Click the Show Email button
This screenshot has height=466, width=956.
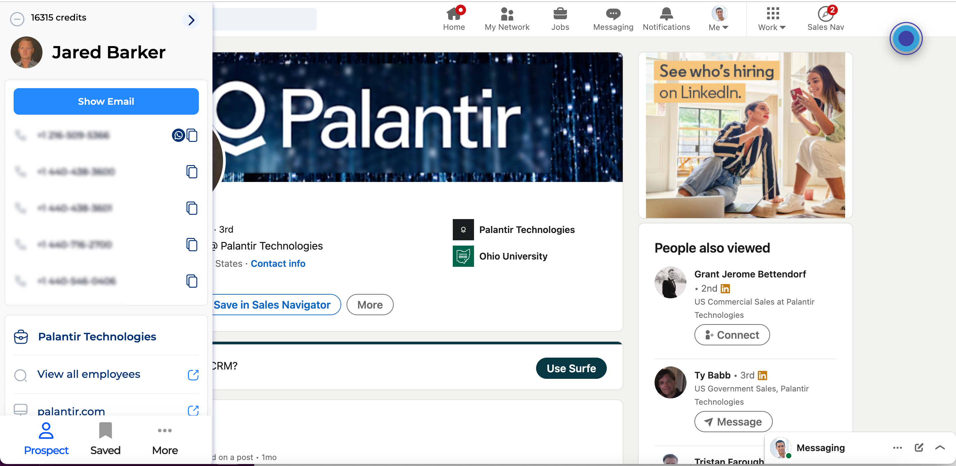[106, 101]
